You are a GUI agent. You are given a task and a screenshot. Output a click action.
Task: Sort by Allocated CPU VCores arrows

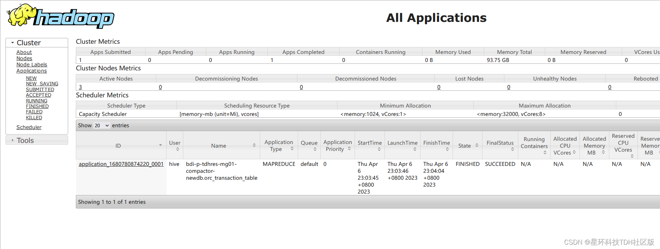click(574, 152)
